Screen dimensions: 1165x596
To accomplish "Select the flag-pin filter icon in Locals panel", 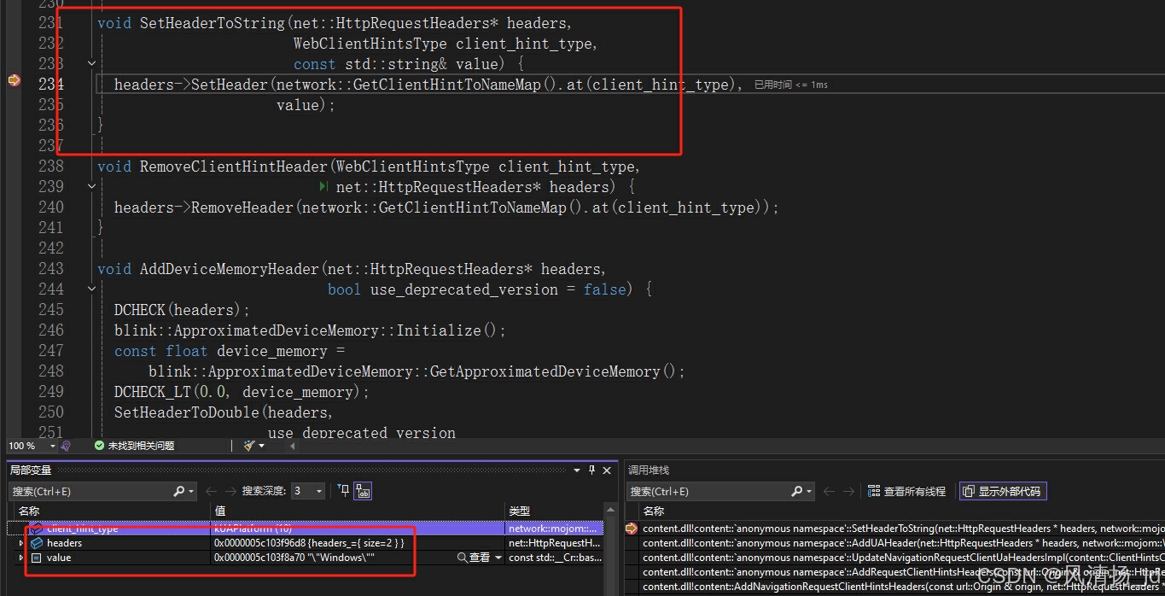I will coord(343,491).
